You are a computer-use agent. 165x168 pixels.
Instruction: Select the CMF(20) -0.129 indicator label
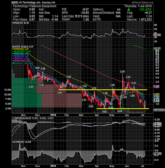click(x=21, y=142)
